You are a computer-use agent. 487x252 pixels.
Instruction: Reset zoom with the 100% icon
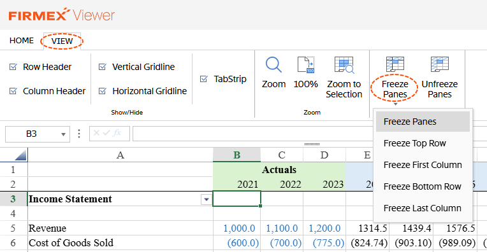tap(306, 64)
